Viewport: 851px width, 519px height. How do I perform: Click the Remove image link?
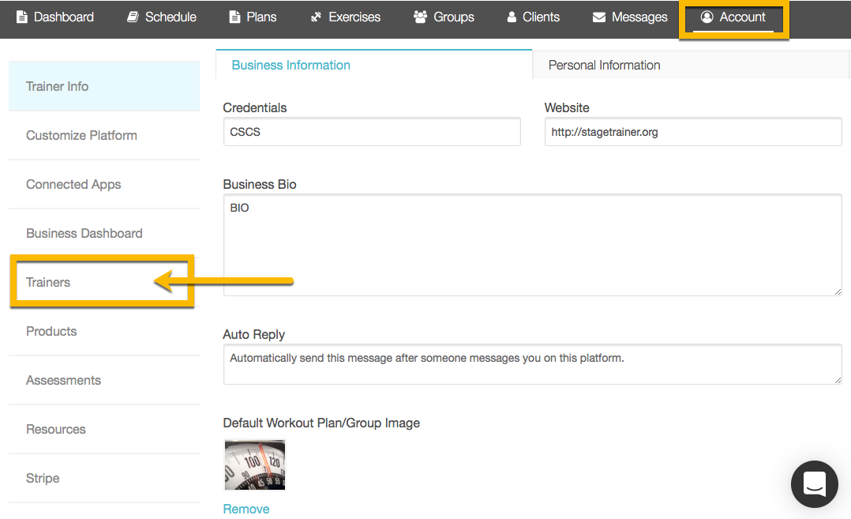point(246,509)
